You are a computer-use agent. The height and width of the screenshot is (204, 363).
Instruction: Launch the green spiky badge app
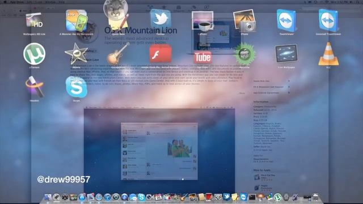[x=244, y=54]
